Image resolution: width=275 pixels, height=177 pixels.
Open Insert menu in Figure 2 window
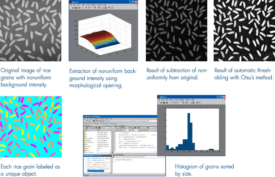(171, 100)
